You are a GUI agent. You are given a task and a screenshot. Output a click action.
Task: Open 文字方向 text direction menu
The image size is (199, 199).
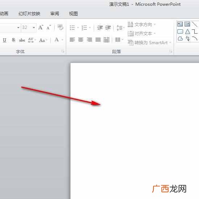click(x=141, y=24)
